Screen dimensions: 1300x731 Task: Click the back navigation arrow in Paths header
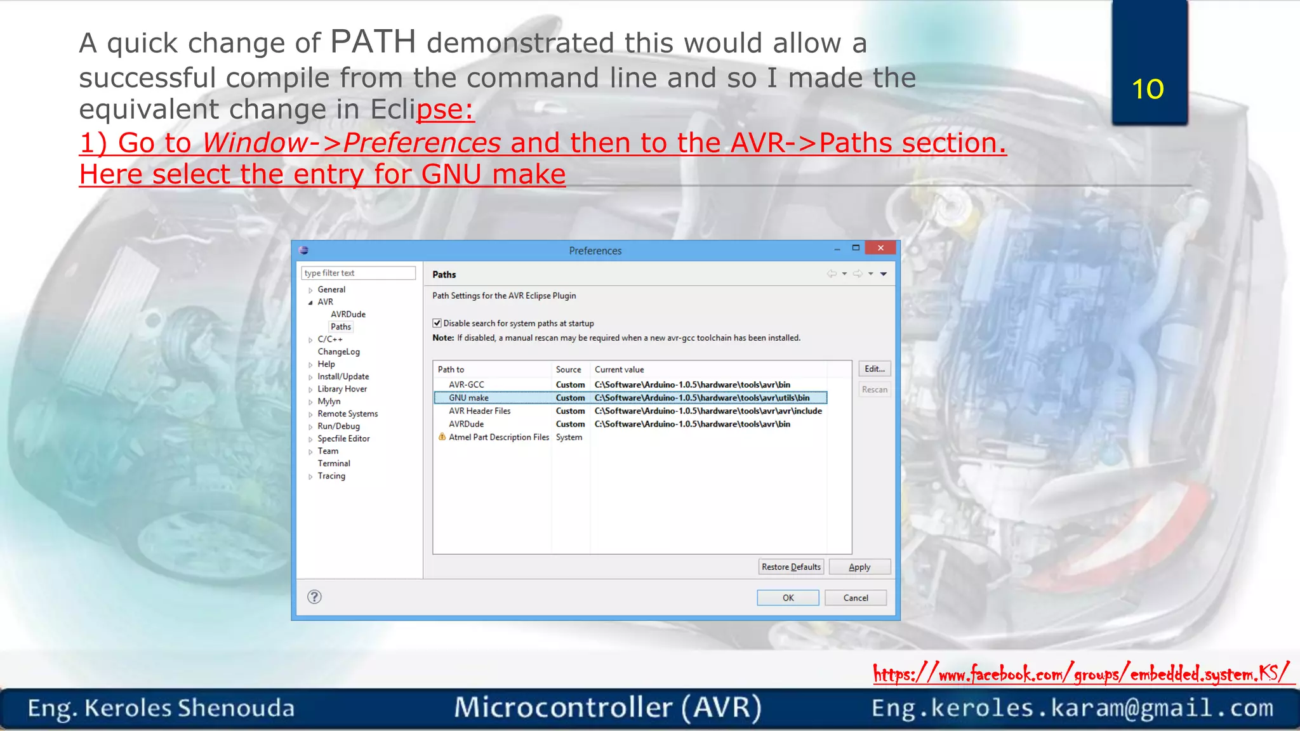coord(832,273)
